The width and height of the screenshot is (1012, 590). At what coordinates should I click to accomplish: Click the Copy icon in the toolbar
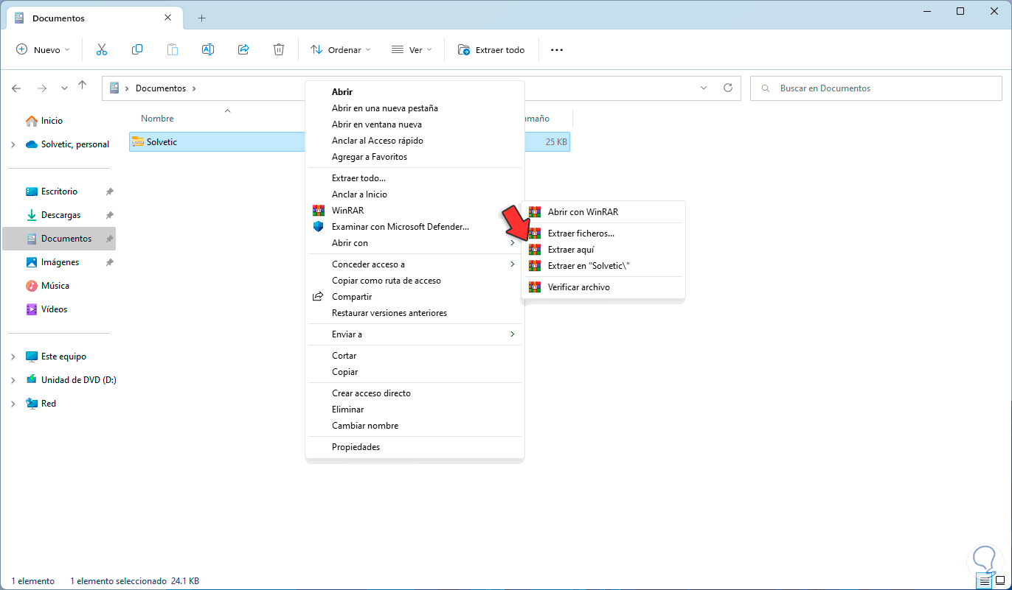tap(137, 50)
